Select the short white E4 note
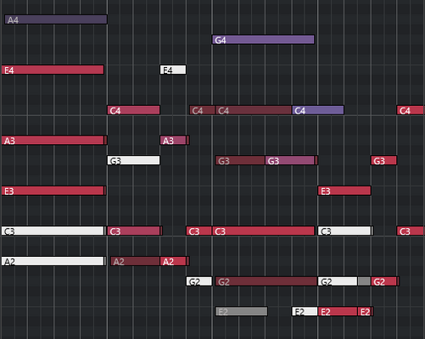 [173, 69]
